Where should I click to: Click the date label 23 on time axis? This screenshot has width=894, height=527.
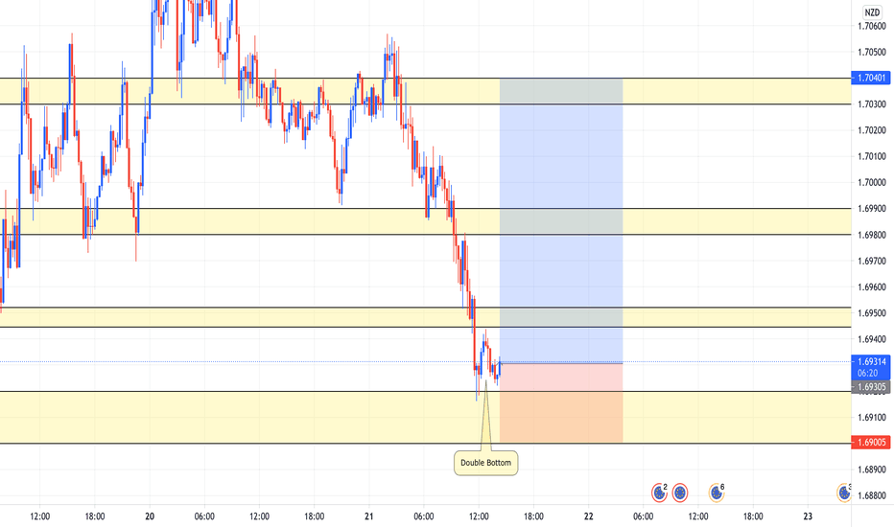(808, 516)
